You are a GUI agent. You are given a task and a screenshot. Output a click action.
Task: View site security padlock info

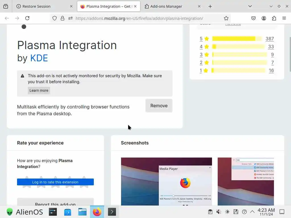pyautogui.click(x=63, y=18)
